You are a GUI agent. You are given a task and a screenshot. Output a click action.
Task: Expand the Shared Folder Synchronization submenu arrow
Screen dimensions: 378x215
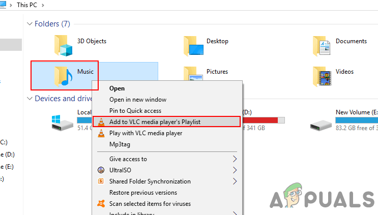[x=235, y=181]
